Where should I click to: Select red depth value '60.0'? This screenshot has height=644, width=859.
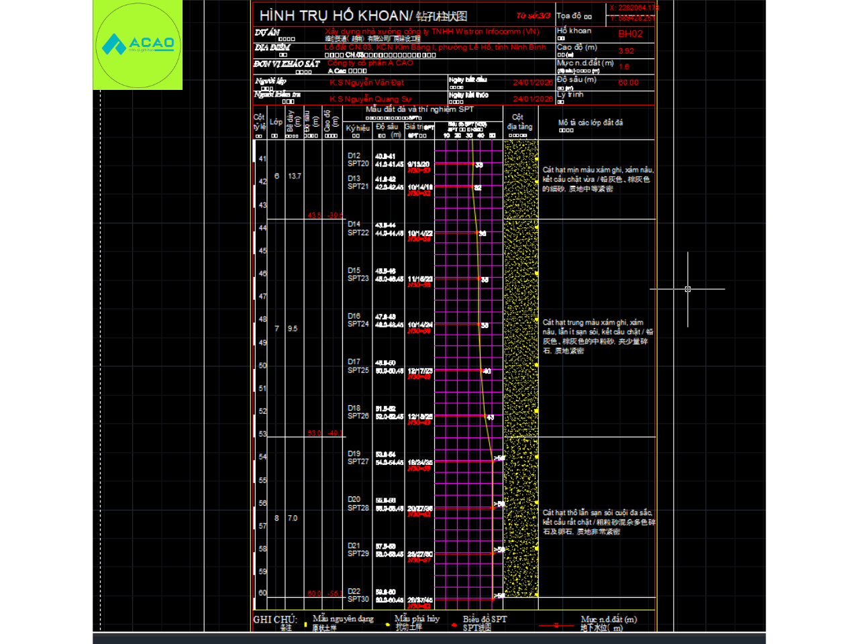tap(315, 594)
